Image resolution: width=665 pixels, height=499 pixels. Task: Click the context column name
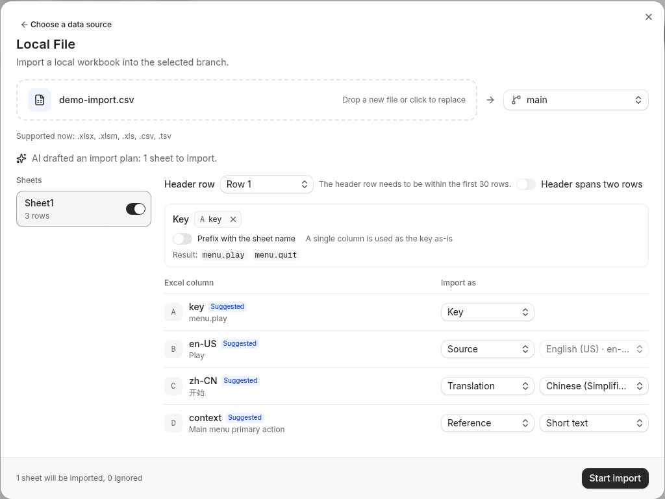[x=205, y=418]
